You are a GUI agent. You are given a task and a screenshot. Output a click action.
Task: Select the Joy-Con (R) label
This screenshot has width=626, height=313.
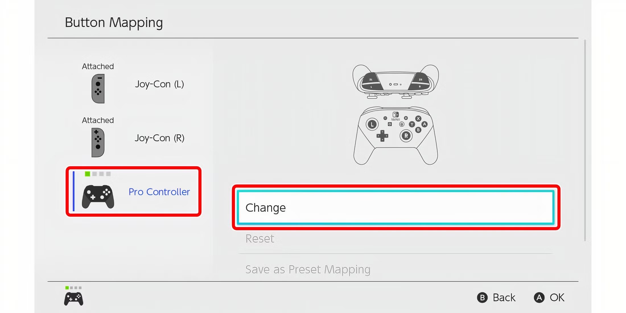(x=159, y=138)
